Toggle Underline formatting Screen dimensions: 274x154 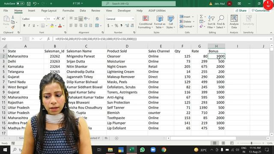[x=34, y=26]
